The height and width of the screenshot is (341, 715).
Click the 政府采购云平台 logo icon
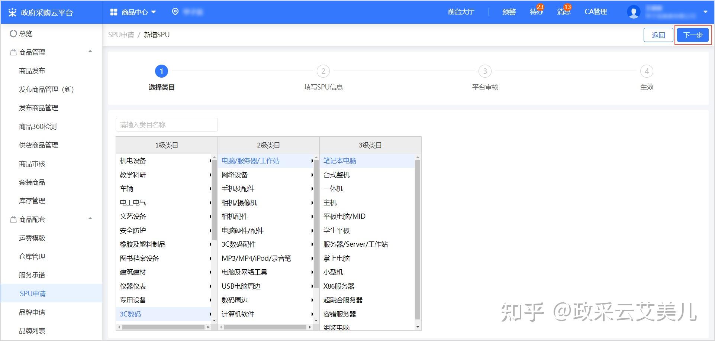(13, 12)
